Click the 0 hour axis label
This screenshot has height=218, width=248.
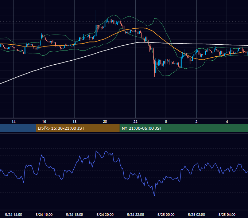coord(166,122)
